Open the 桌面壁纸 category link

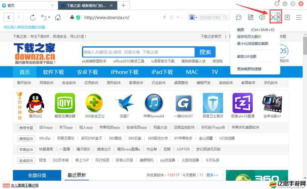(181, 83)
